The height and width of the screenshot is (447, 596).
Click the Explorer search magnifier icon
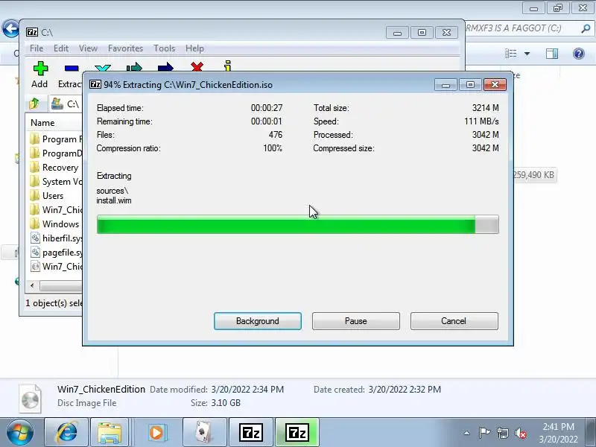coord(586,28)
